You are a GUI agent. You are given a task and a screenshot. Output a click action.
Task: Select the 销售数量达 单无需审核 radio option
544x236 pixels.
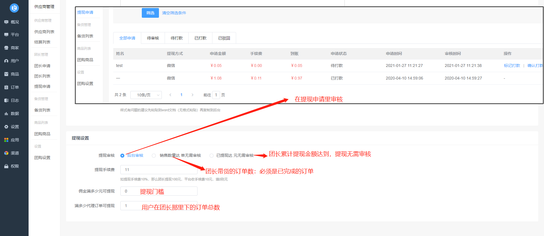click(154, 156)
